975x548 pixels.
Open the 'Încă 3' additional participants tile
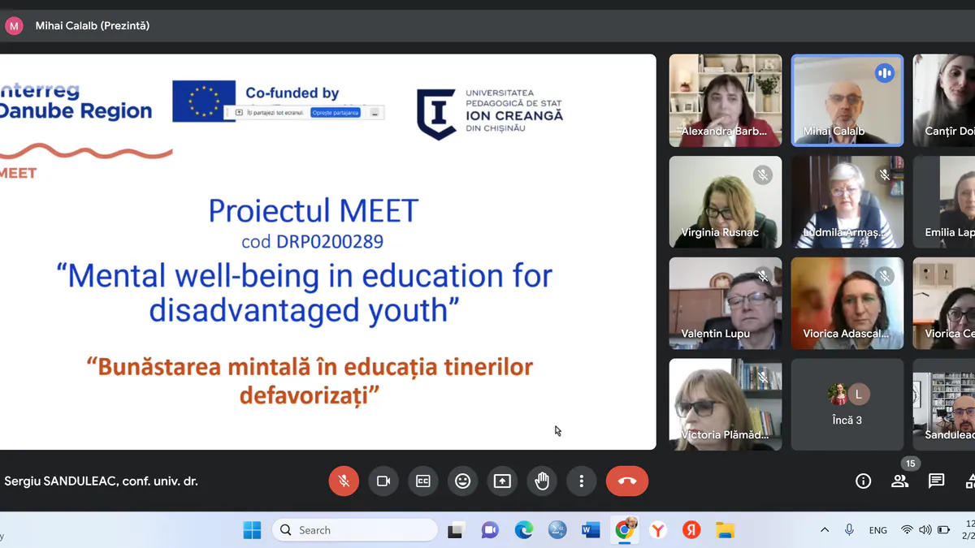[x=847, y=404]
